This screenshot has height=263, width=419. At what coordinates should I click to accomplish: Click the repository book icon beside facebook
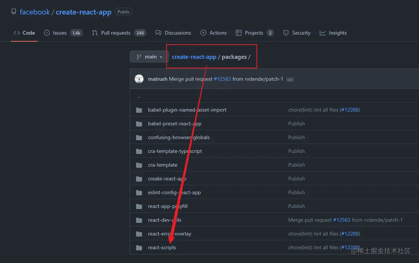pos(14,12)
